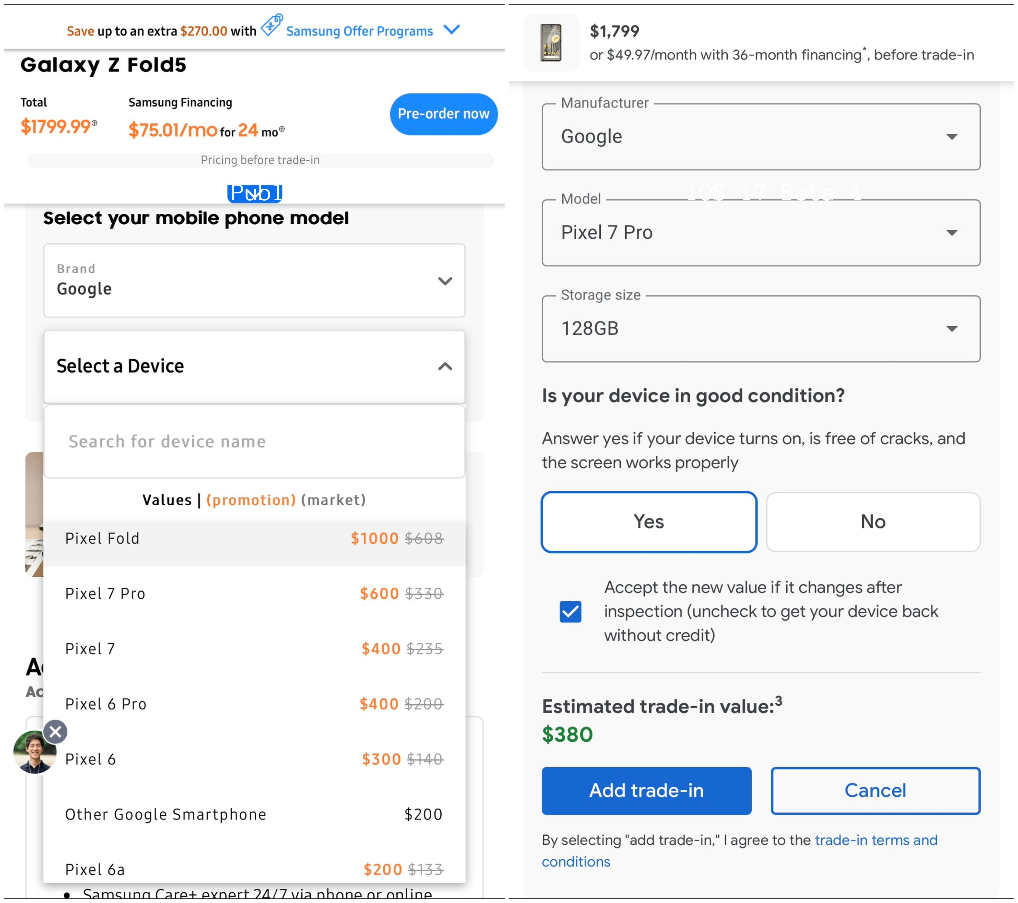The width and height of the screenshot is (1018, 903).
Task: Choose Pixel Fold from device list
Action: click(254, 538)
